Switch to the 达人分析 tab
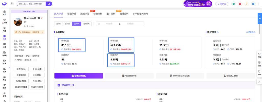This screenshot has width=262, height=102. tap(59, 14)
